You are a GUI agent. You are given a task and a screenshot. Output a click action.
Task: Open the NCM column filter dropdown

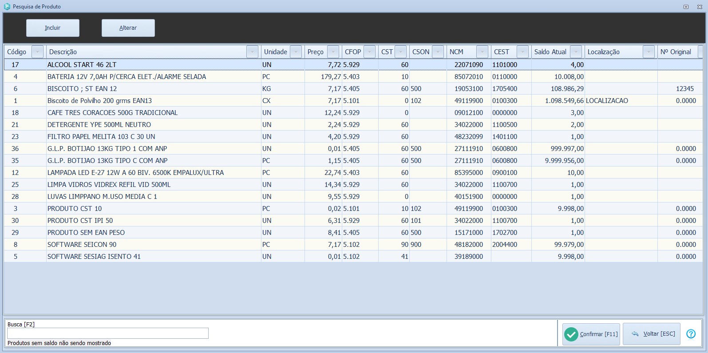click(482, 52)
